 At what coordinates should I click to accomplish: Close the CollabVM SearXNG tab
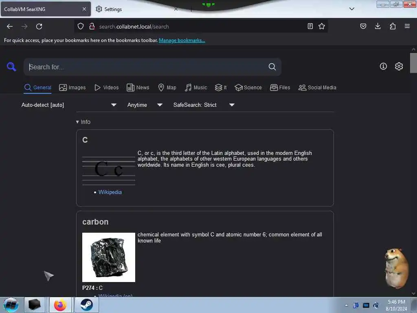pos(84,9)
